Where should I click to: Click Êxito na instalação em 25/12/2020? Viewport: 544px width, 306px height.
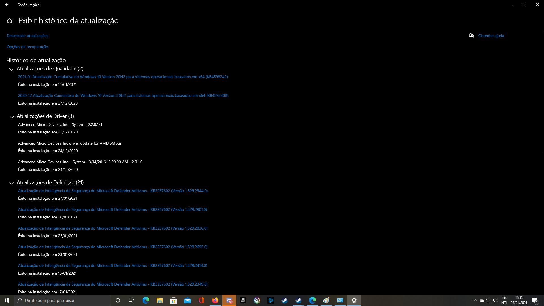pyautogui.click(x=48, y=132)
